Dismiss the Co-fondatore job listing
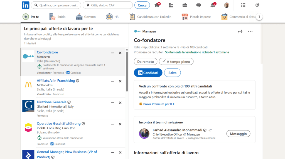Screen dimensions: 285x159 point(120,53)
